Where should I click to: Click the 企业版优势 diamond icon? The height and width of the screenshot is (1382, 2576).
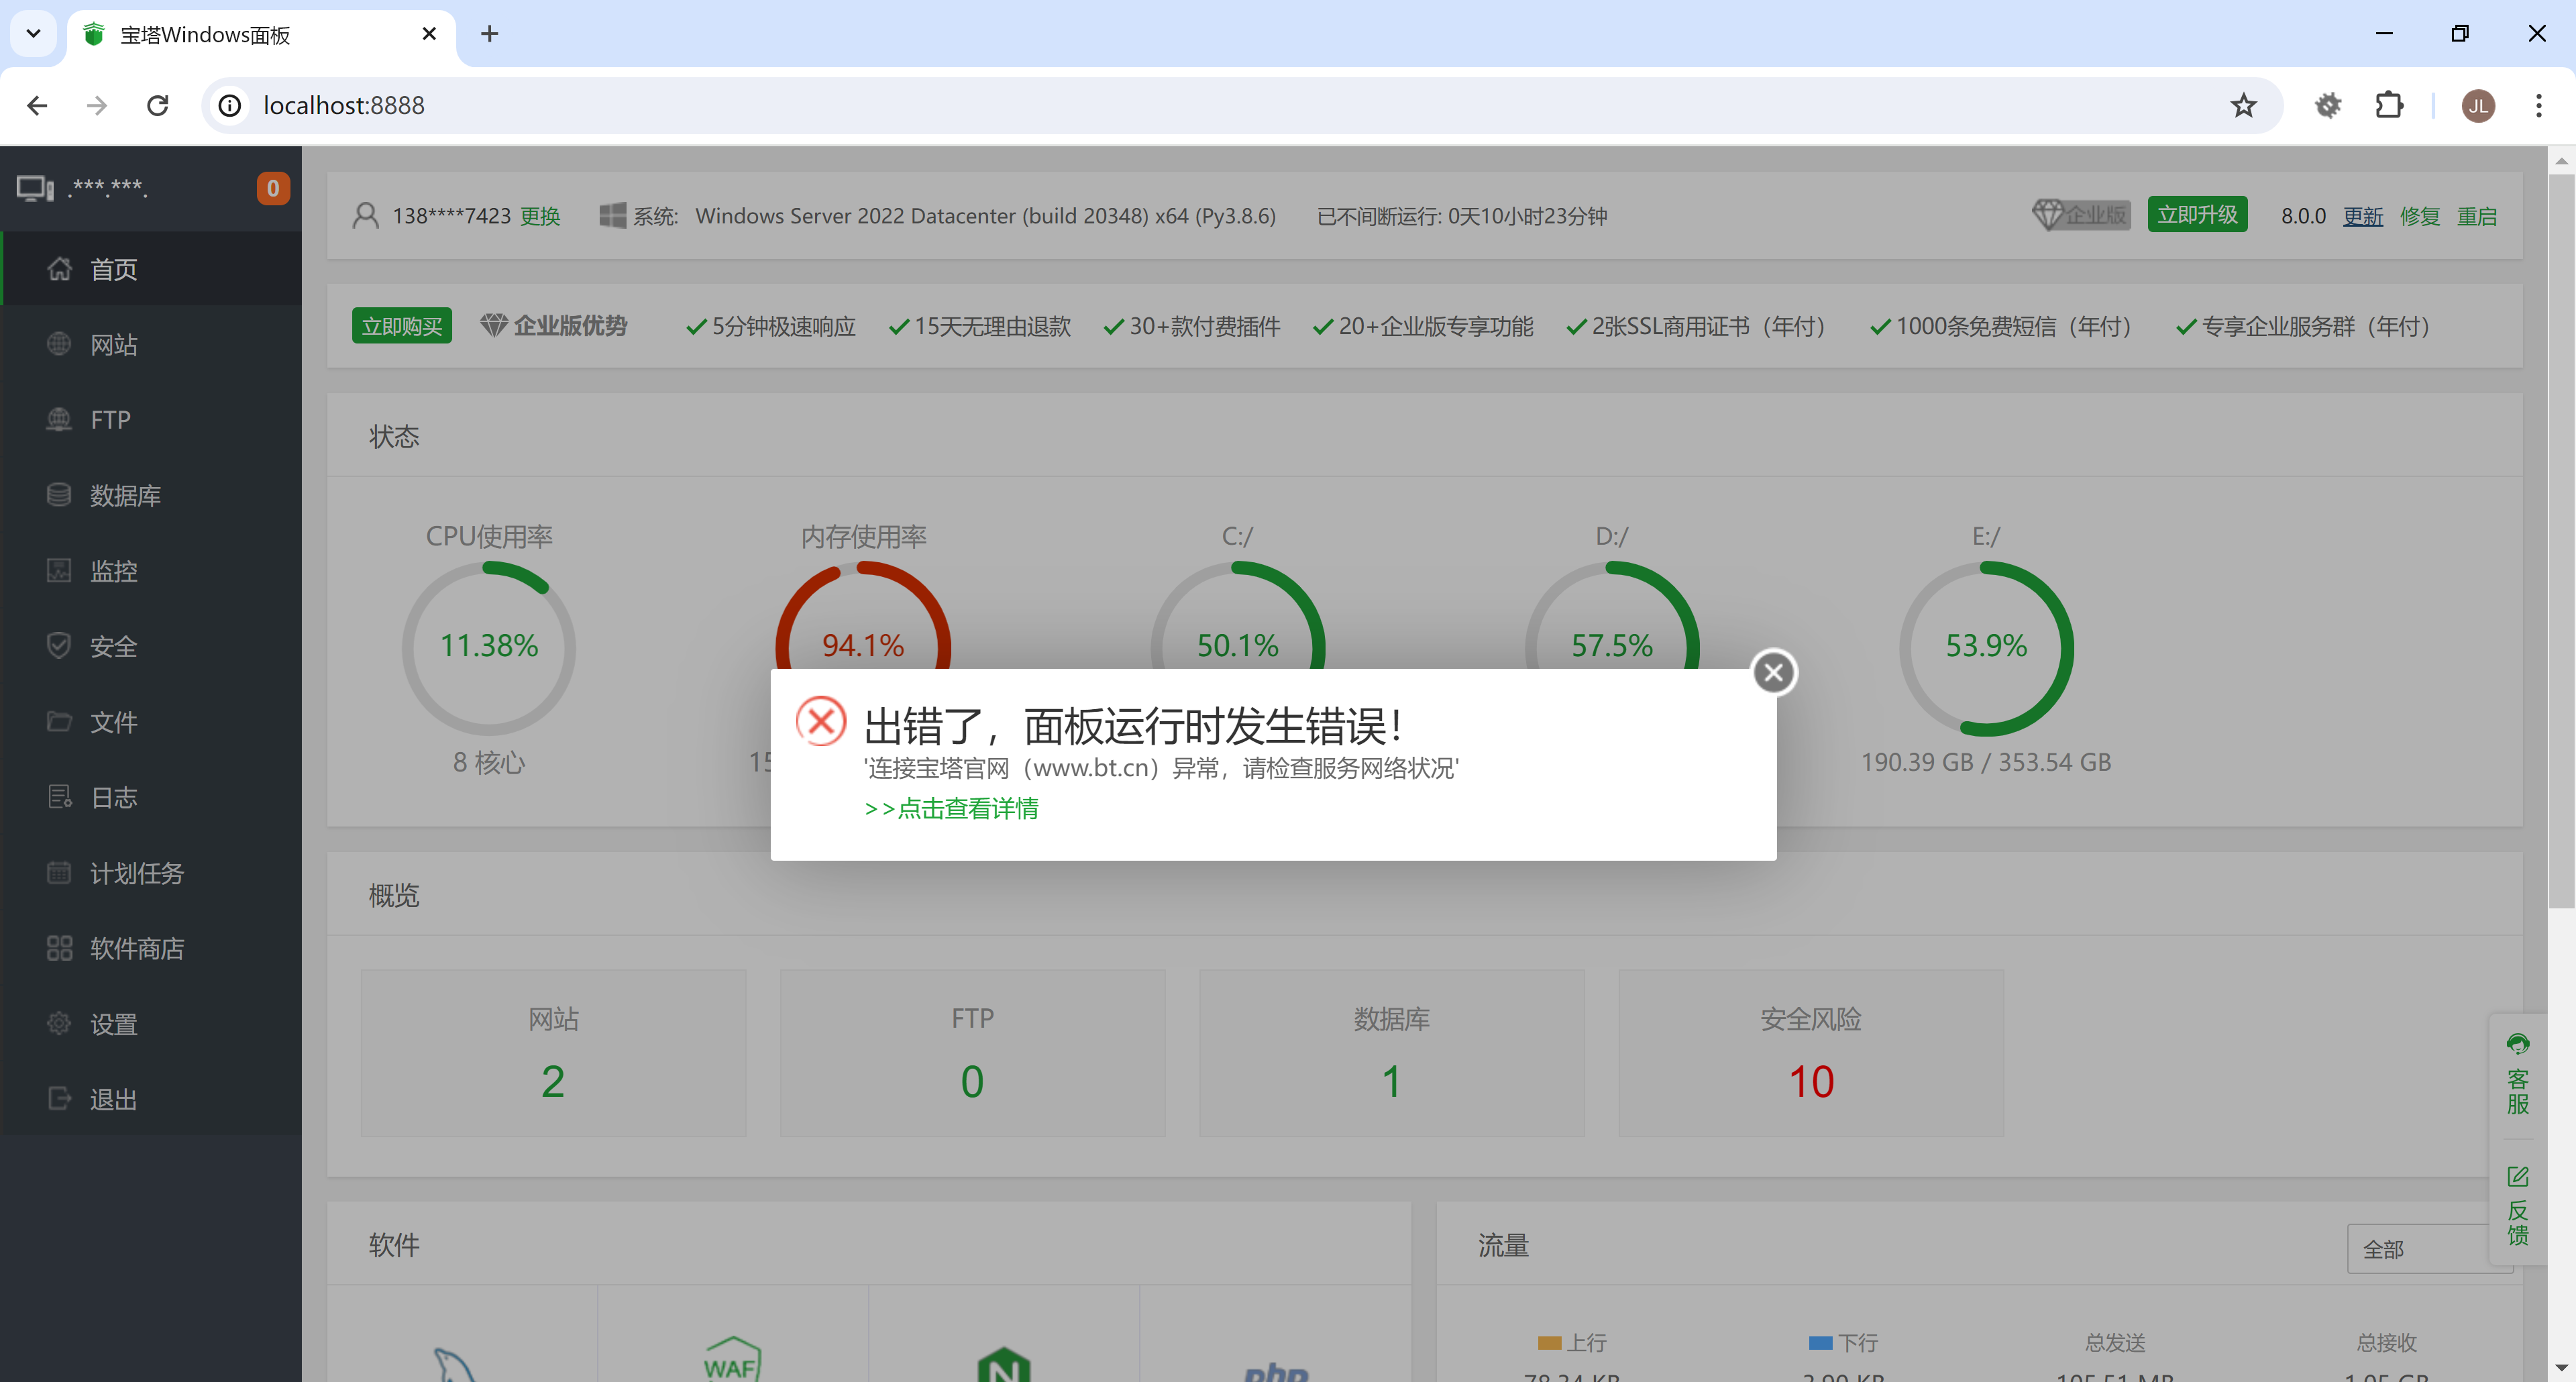pyautogui.click(x=494, y=325)
